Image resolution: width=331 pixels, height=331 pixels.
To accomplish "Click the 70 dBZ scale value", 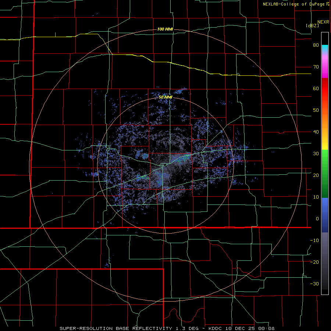I will pos(316,67).
